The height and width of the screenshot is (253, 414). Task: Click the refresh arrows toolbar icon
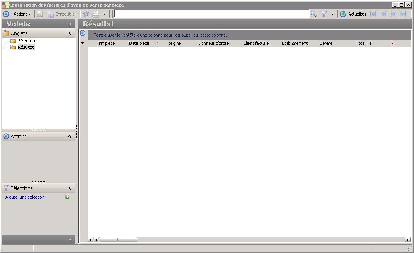point(85,14)
